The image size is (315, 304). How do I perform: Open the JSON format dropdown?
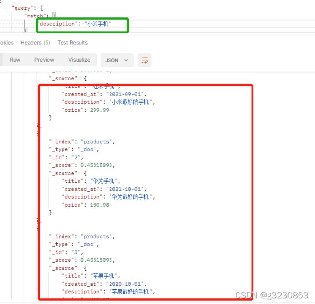[x=117, y=60]
